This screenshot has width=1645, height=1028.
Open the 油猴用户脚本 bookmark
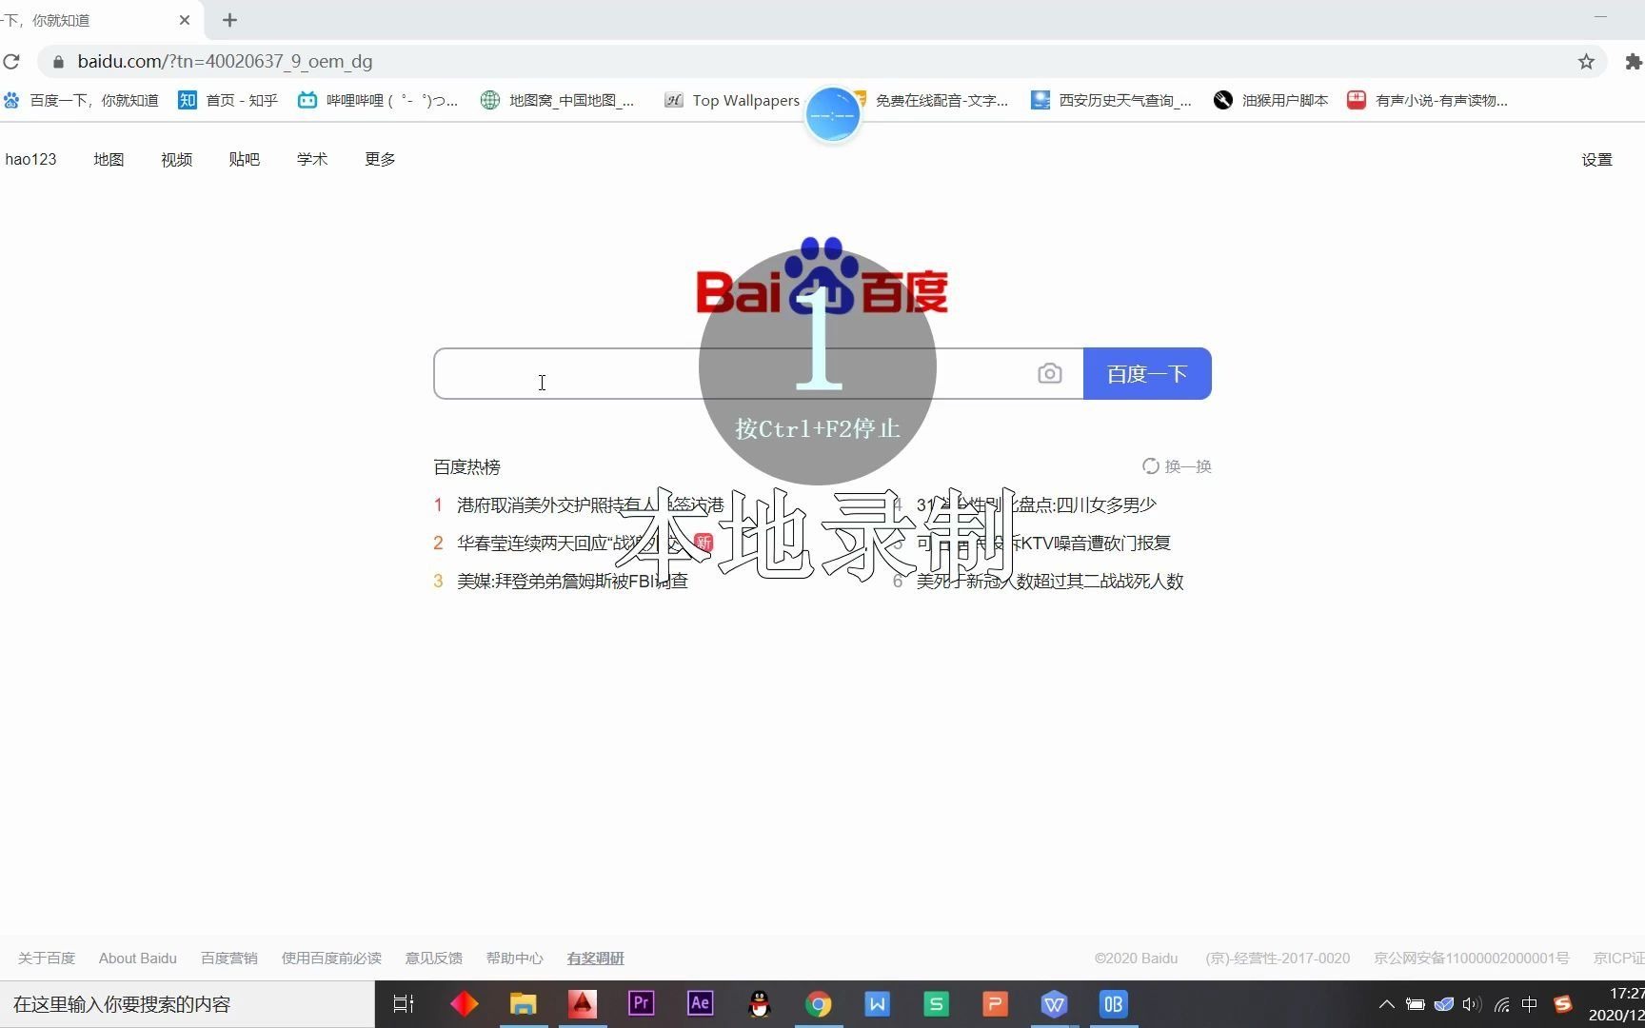tap(1271, 100)
